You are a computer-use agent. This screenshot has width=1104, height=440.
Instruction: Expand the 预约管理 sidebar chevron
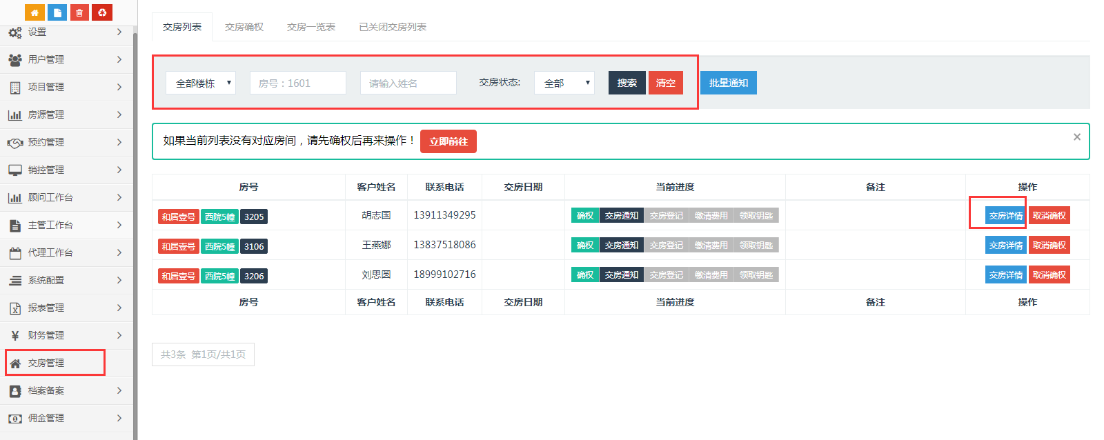(x=119, y=142)
